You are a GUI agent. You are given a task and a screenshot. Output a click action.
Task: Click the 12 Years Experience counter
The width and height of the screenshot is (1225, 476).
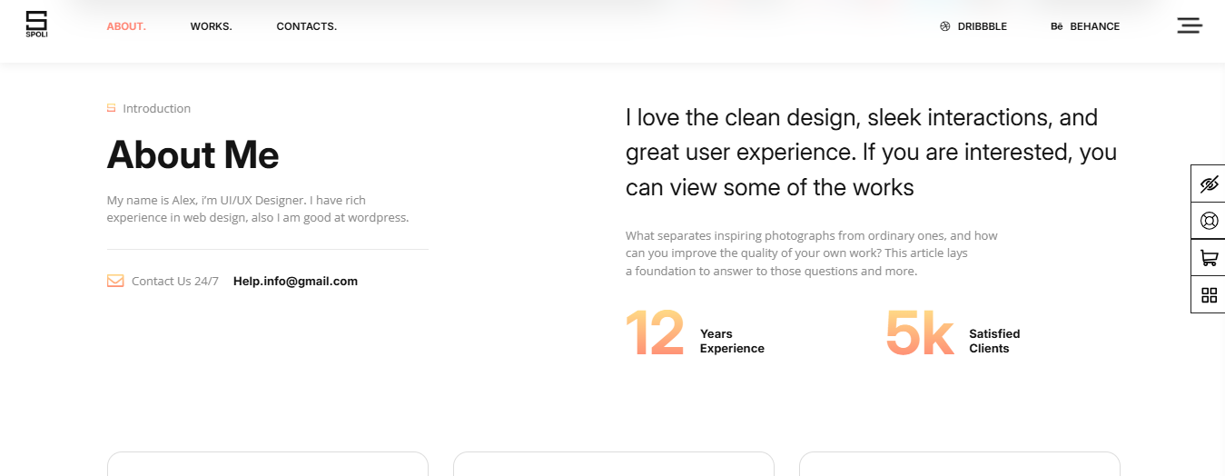click(695, 333)
